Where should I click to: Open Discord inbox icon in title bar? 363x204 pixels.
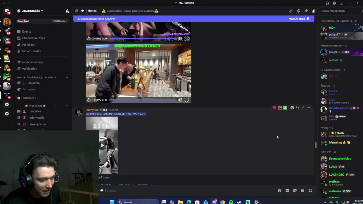327,3
